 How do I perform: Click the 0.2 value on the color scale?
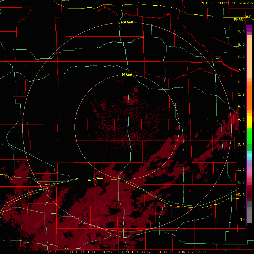[241, 182]
